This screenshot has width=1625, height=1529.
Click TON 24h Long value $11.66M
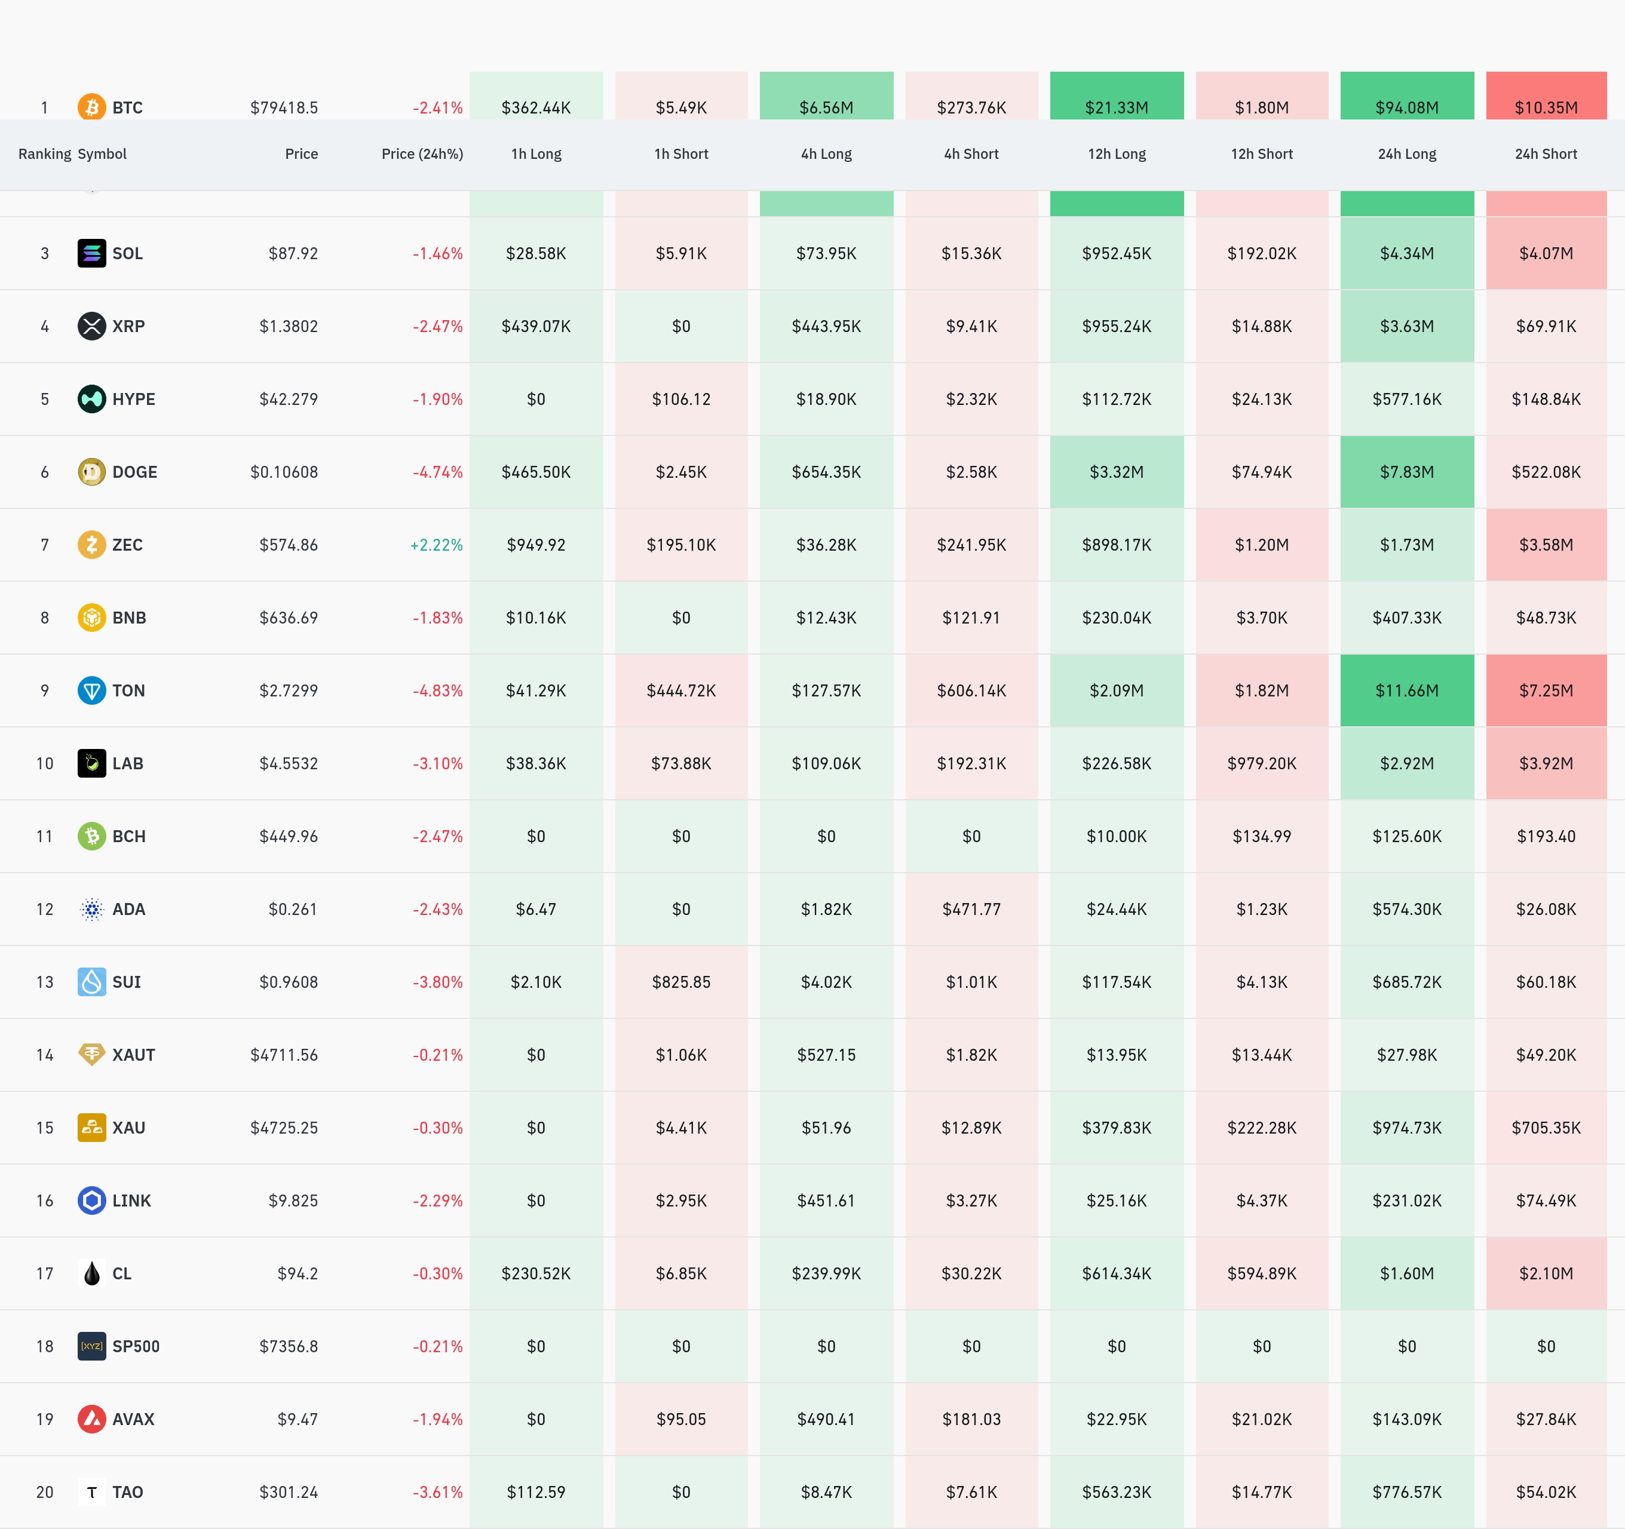[1407, 690]
